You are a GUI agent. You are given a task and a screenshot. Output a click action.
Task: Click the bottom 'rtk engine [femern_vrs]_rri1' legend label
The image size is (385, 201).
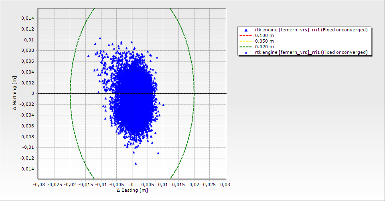pyautogui.click(x=311, y=52)
